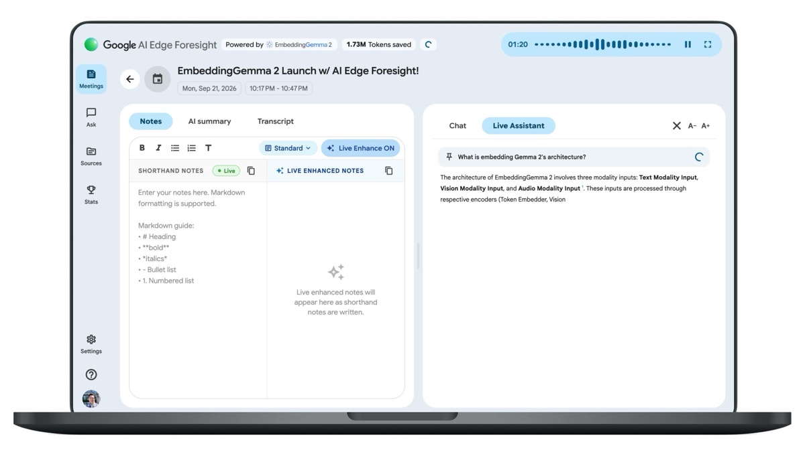This screenshot has width=805, height=452.
Task: Click the Mon, Sep 21, 2026 date chip
Action: click(209, 88)
